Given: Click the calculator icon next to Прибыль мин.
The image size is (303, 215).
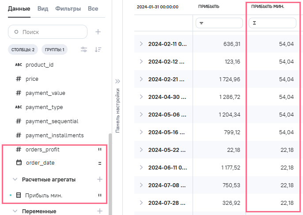Looking at the screenshot, I should pyautogui.click(x=19, y=195).
